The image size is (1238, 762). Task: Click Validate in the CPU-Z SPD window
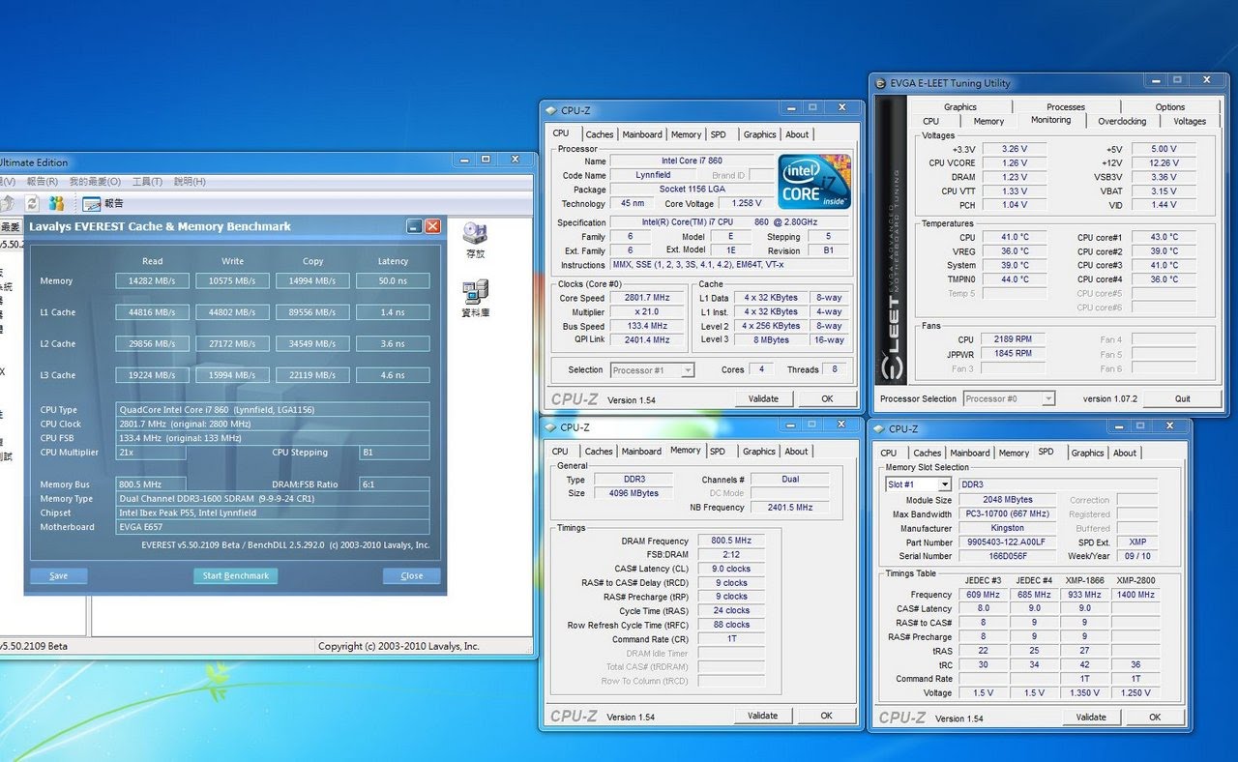[x=1091, y=718]
